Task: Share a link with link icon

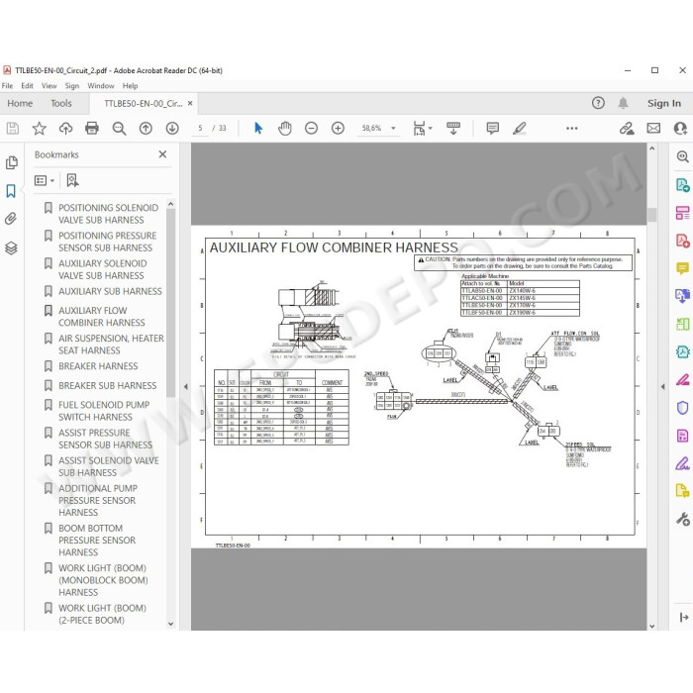Action: [627, 128]
